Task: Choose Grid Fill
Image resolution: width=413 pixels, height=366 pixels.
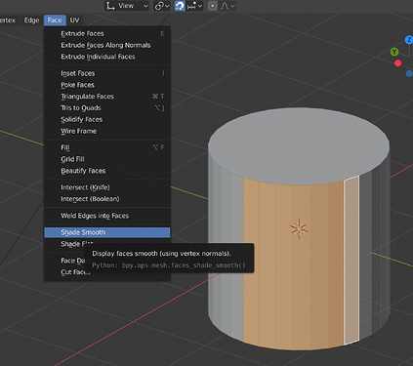Action: (107, 159)
